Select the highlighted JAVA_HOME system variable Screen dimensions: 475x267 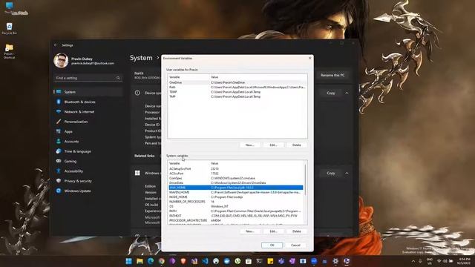(x=236, y=188)
